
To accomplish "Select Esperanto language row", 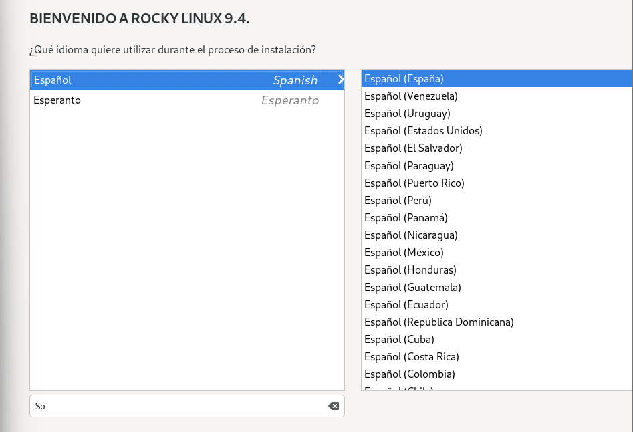I will click(187, 100).
